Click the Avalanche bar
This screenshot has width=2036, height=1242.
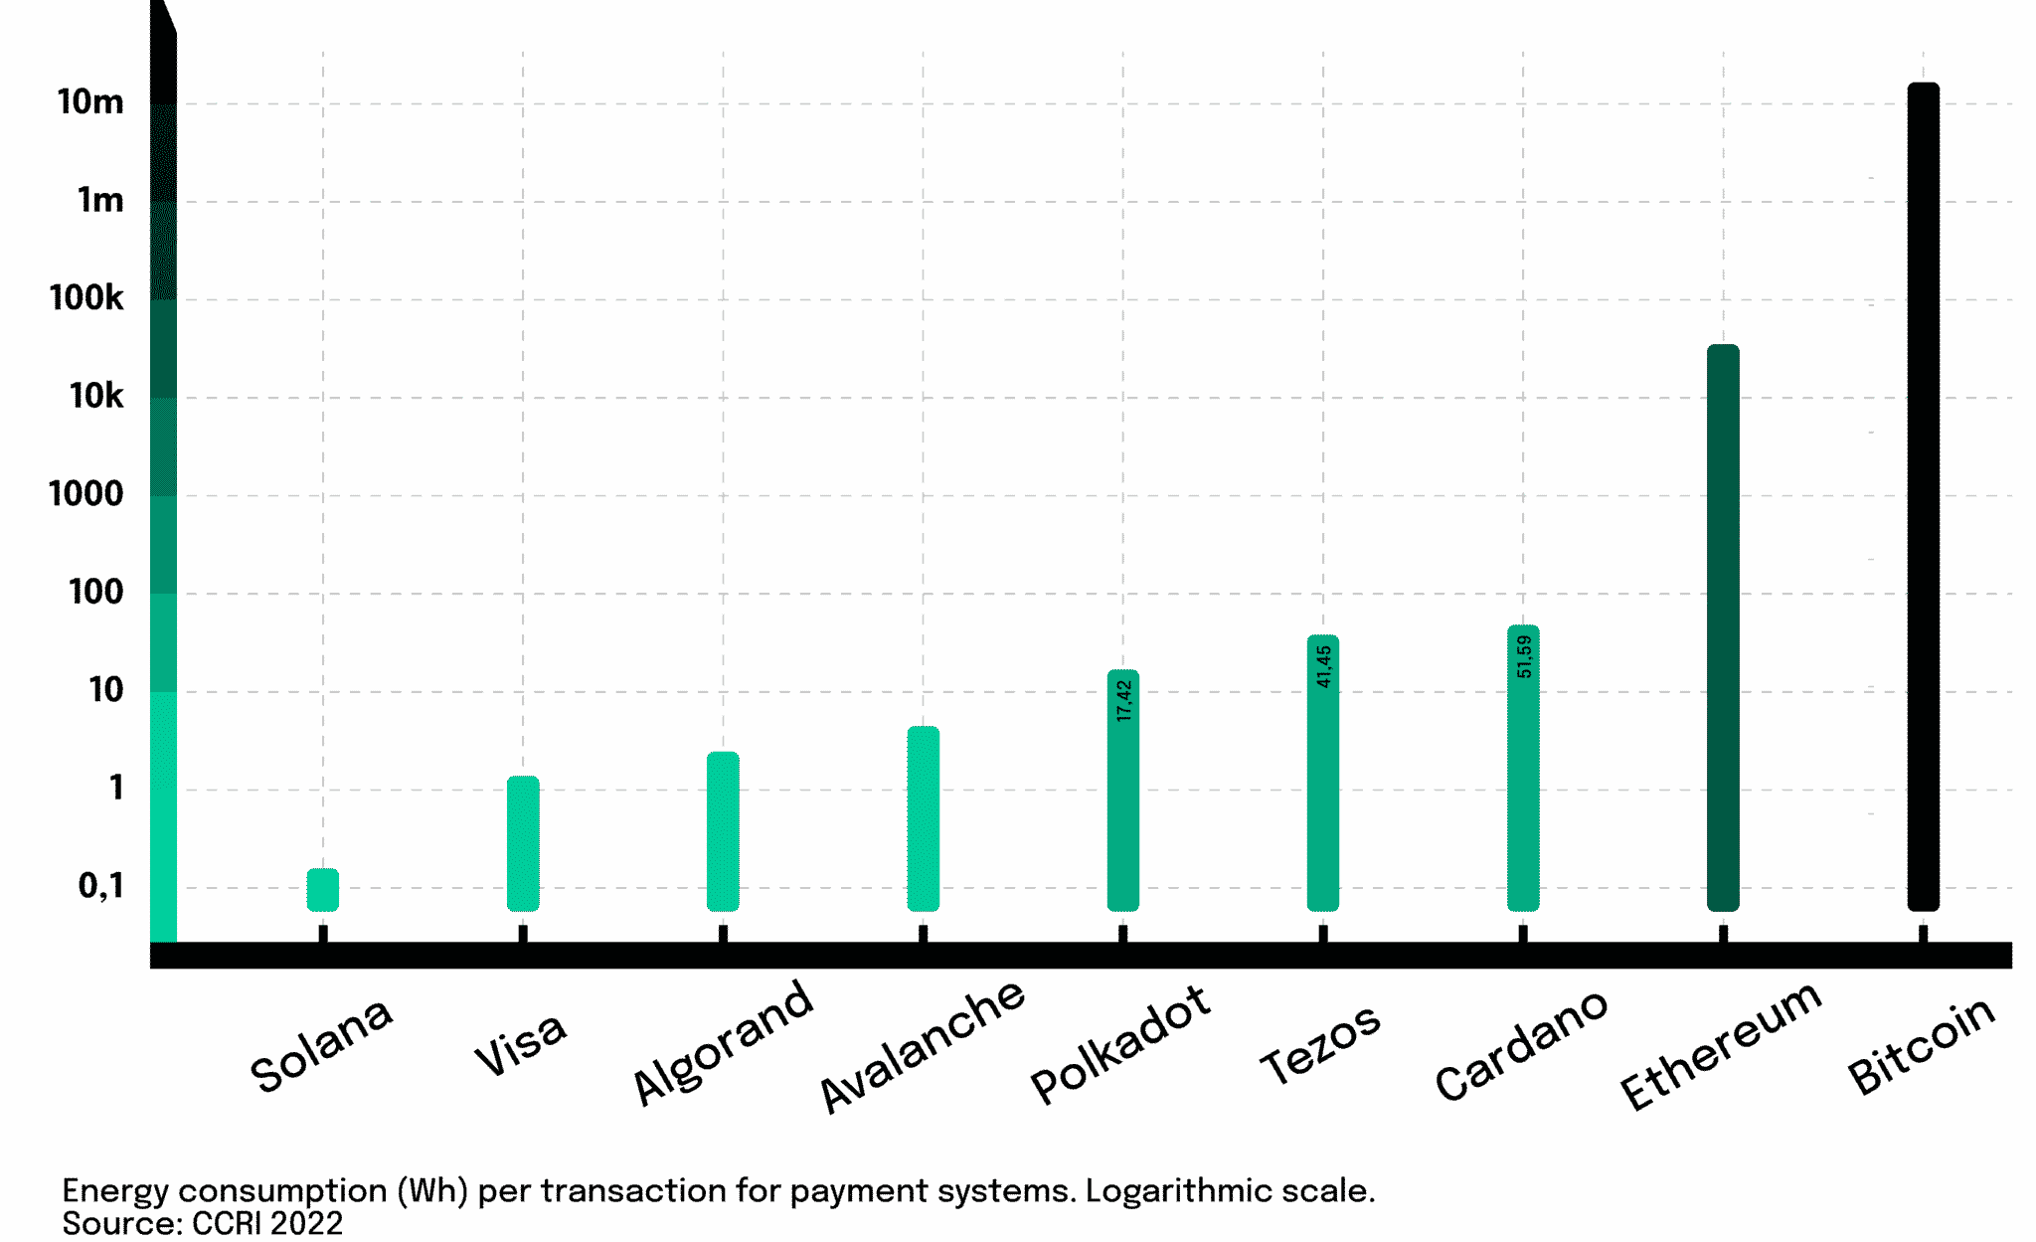click(923, 818)
